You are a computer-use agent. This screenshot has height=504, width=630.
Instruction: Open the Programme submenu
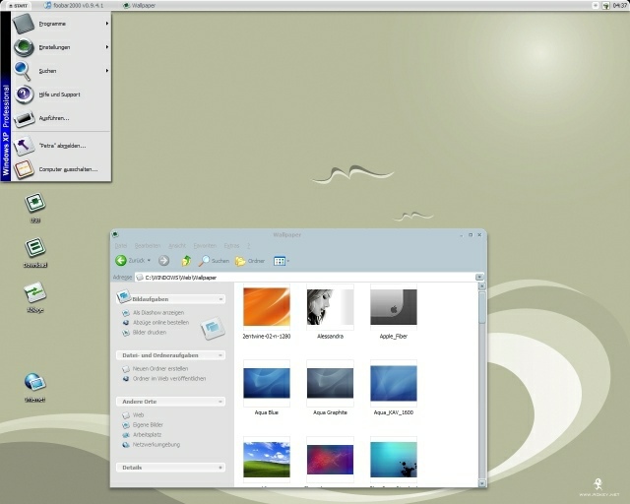[61, 24]
